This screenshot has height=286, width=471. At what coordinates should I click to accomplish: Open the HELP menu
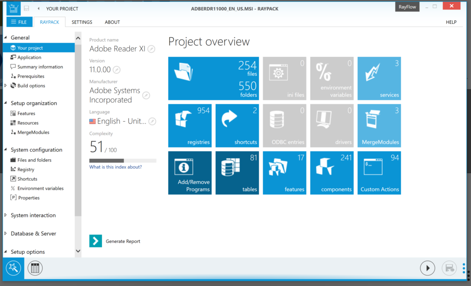[451, 22]
